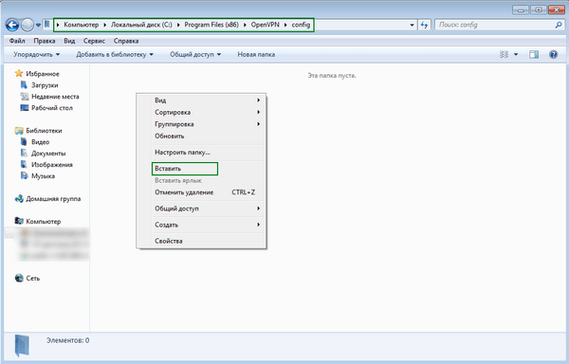Open the Вид menu in menu bar
The height and width of the screenshot is (364, 569).
click(69, 41)
